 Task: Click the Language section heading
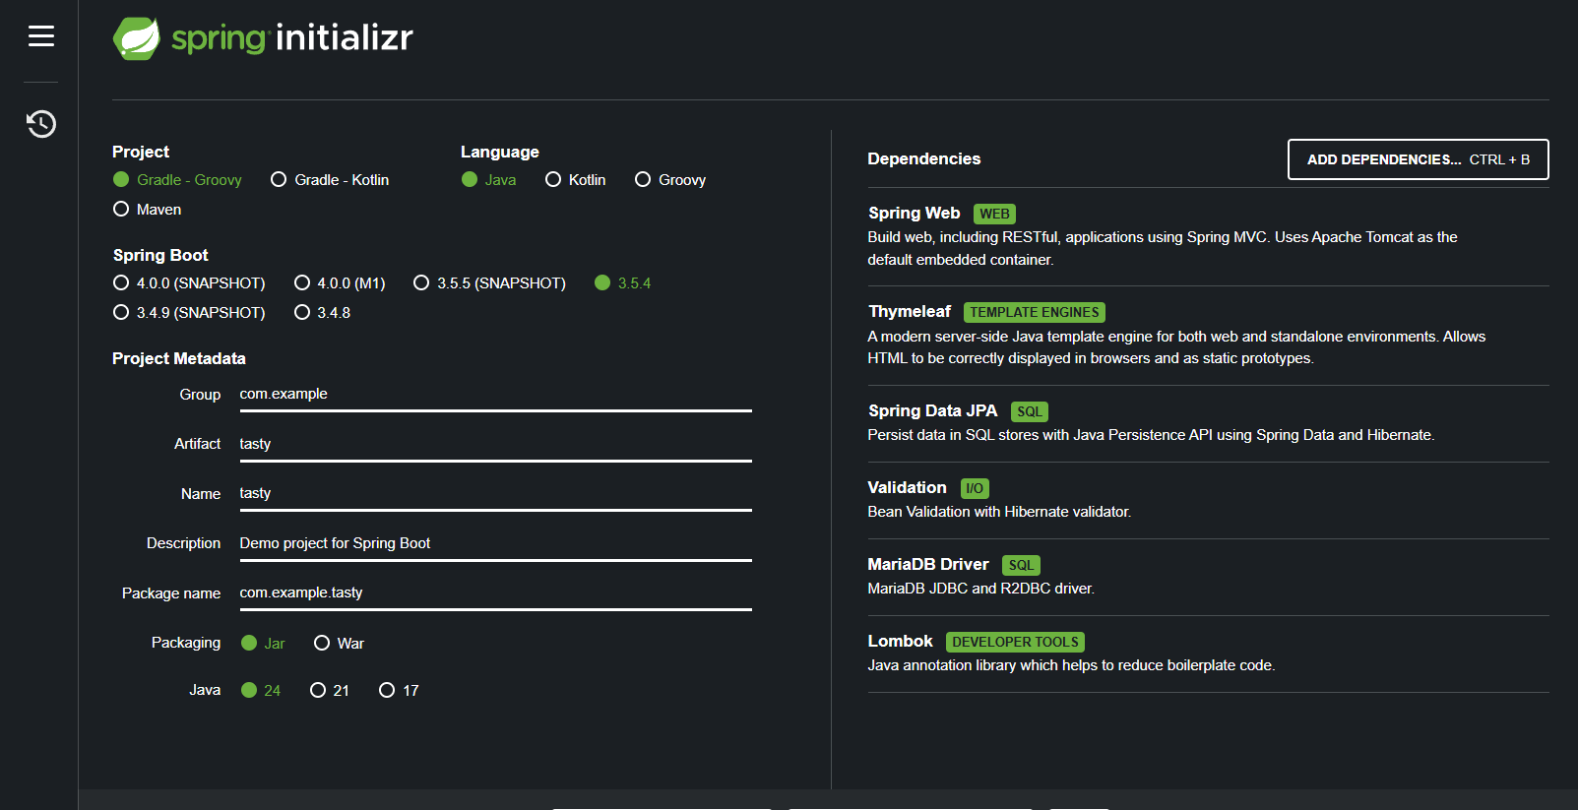click(500, 153)
